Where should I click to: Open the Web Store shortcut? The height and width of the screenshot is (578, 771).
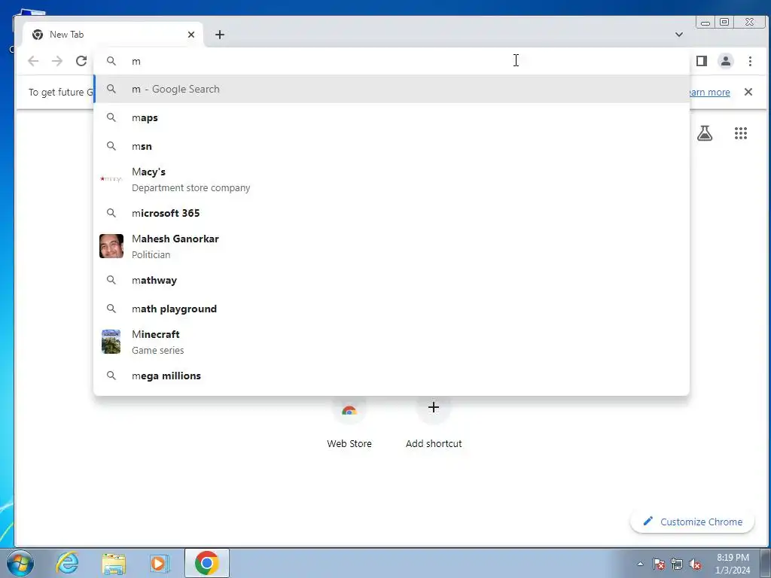click(349, 423)
